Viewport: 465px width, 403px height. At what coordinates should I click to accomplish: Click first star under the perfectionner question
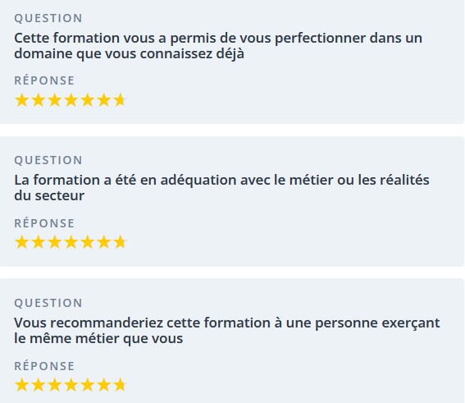click(x=21, y=100)
